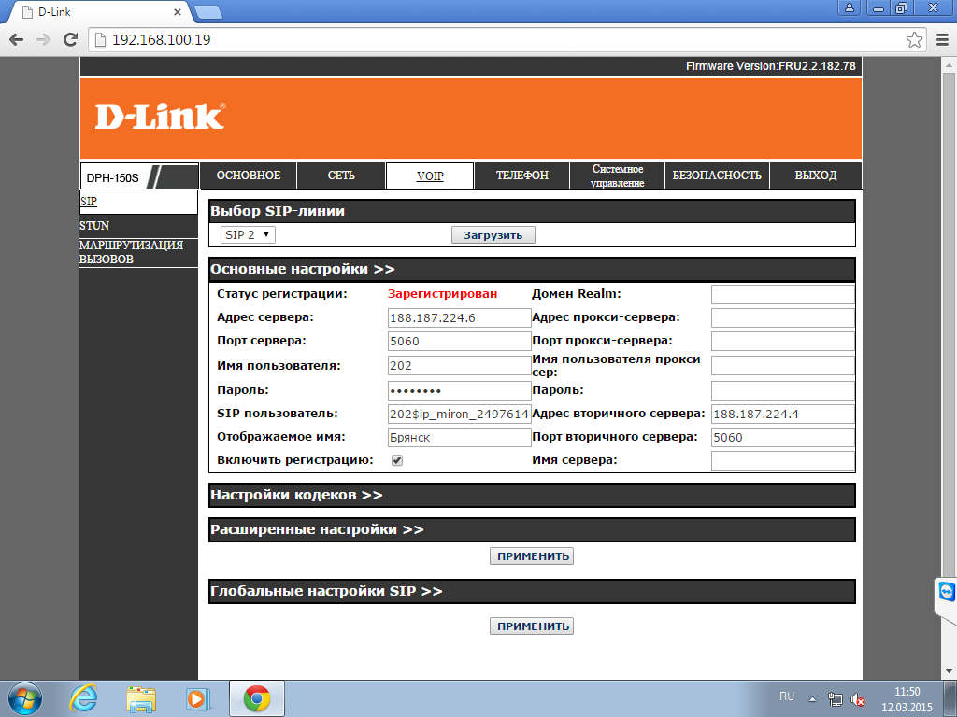
Task: Bookmark this page with star icon
Action: (x=914, y=39)
